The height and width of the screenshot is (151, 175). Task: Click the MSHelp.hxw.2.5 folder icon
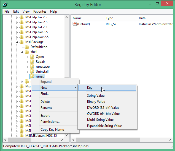[x=21, y=37]
